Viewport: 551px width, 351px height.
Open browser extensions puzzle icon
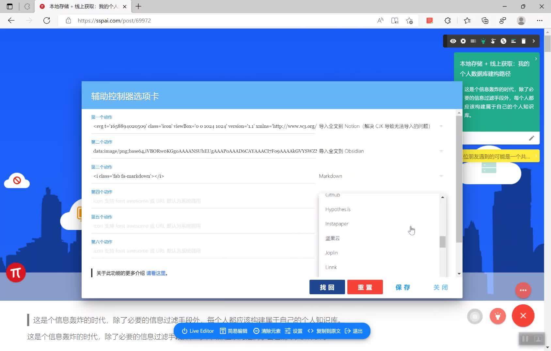click(448, 21)
